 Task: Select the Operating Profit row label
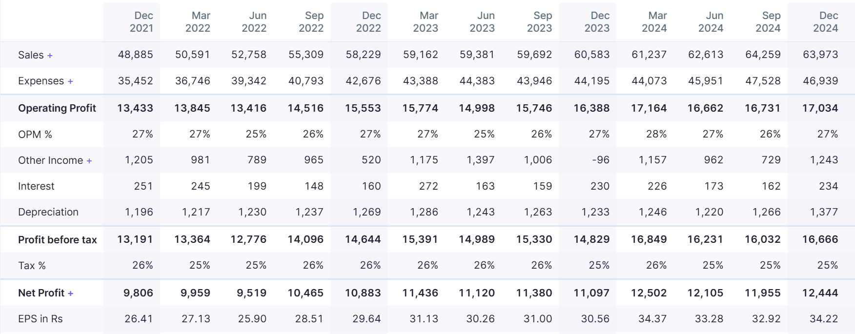pos(57,108)
